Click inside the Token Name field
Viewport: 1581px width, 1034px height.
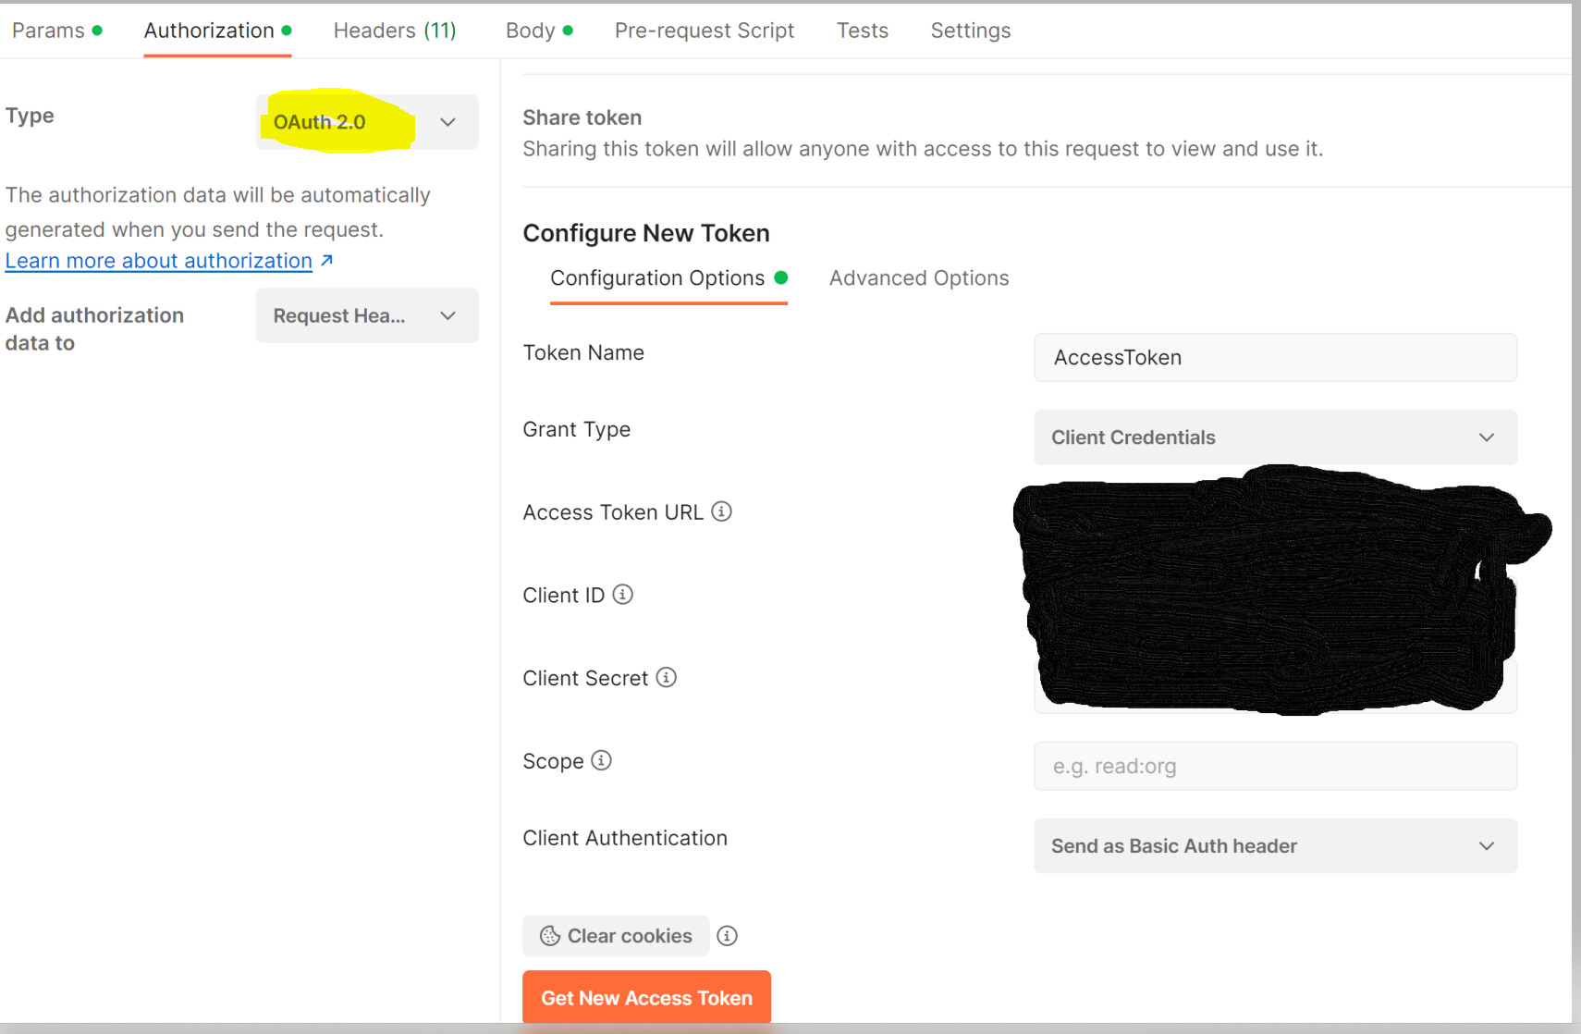click(1275, 357)
